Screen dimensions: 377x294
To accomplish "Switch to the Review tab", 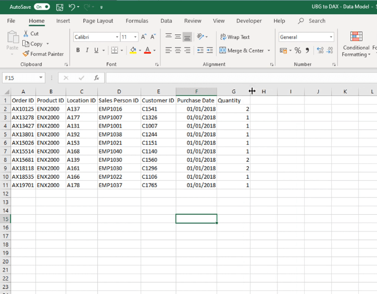I will (193, 21).
